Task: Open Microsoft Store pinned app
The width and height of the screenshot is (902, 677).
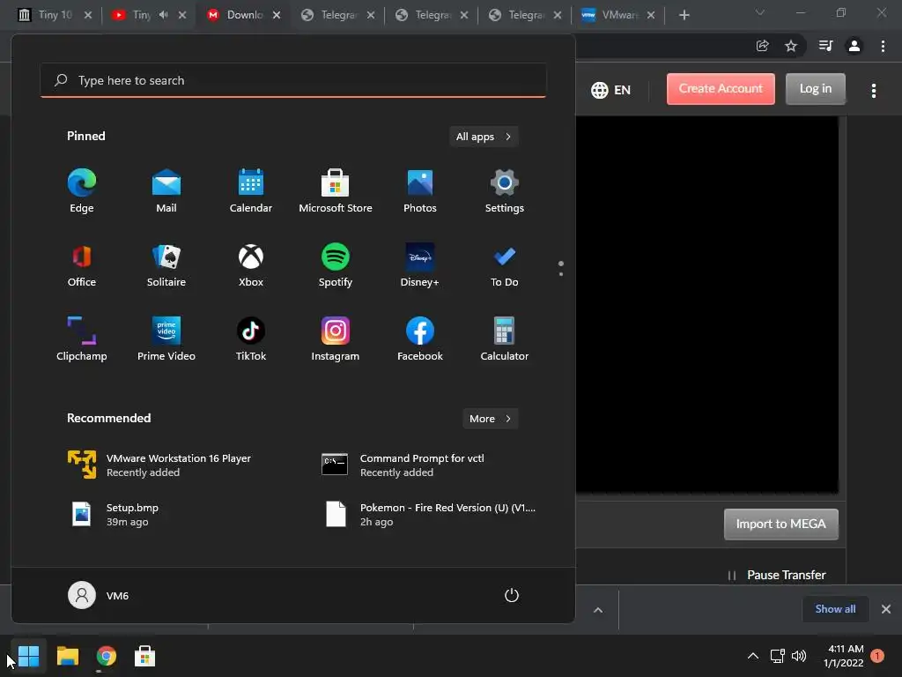Action: (x=336, y=191)
